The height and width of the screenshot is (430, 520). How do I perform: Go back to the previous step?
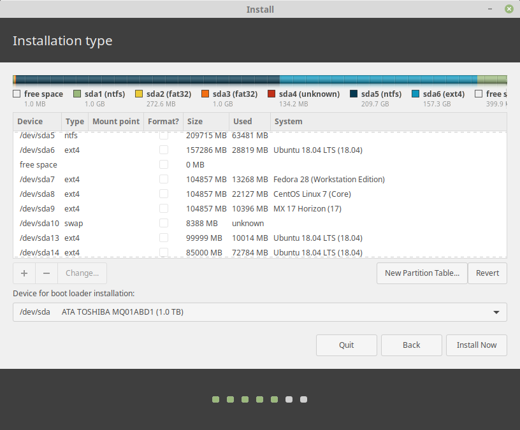pos(411,345)
